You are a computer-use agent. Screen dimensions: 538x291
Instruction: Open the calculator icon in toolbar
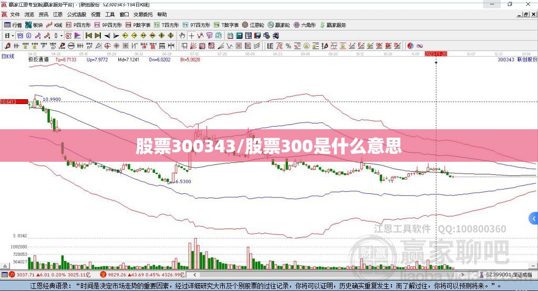point(240,36)
